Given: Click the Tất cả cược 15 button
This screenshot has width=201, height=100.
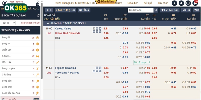Looking at the screenshot, I should click(142, 62).
